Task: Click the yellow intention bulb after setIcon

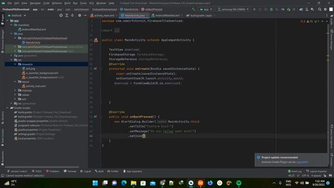Action: coord(144,136)
